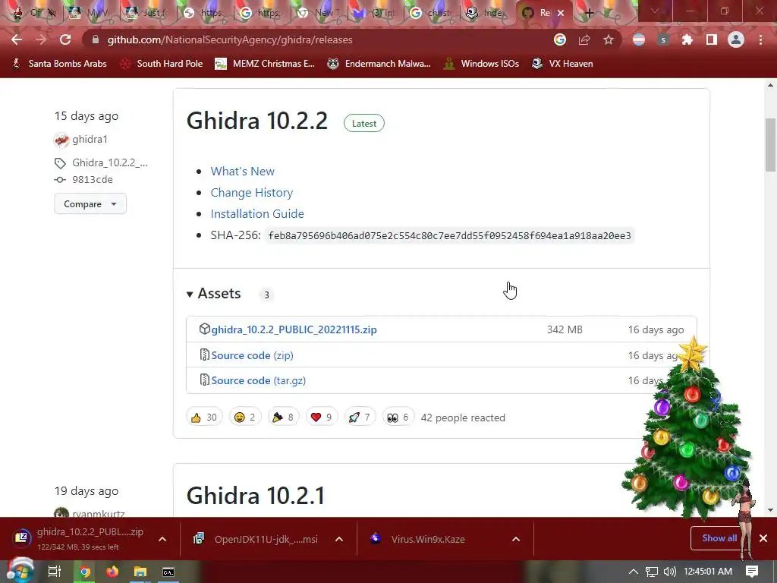Bookmark this page with the star icon

(609, 39)
